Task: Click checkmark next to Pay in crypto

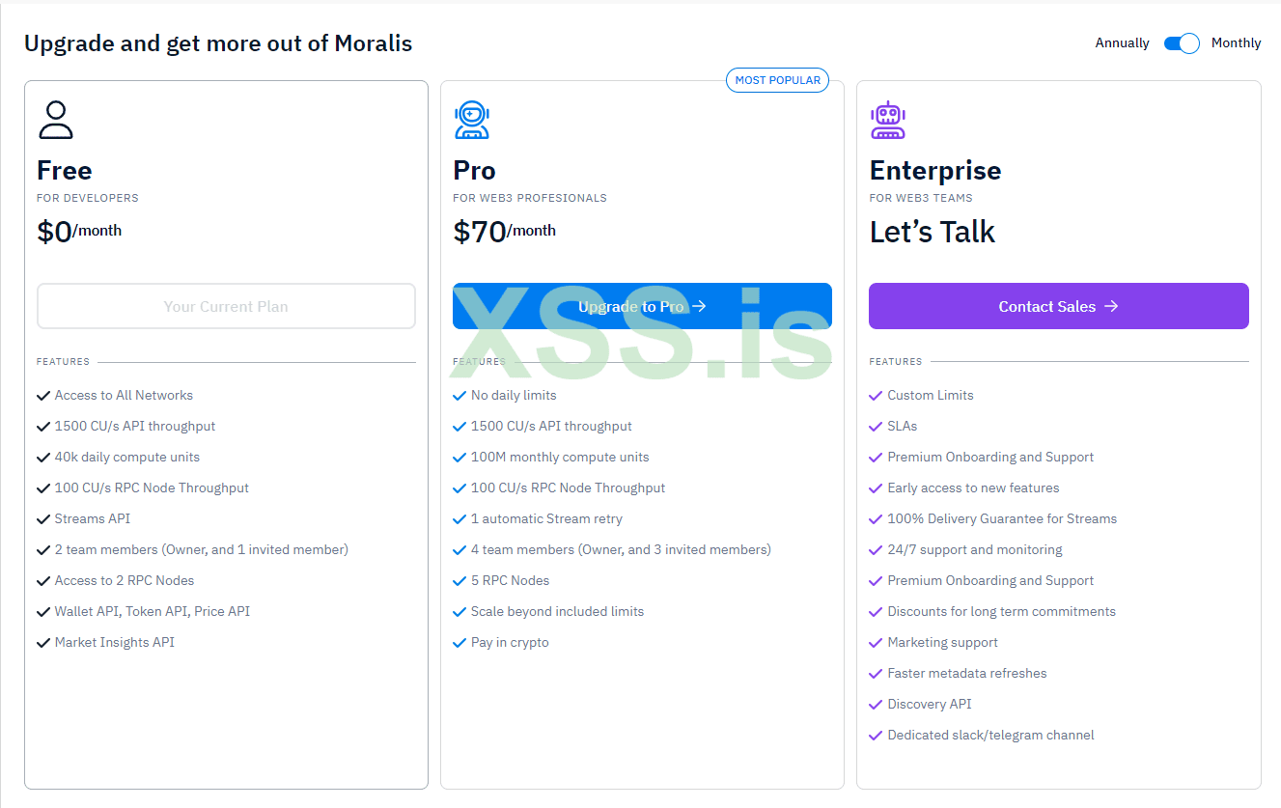Action: 459,643
